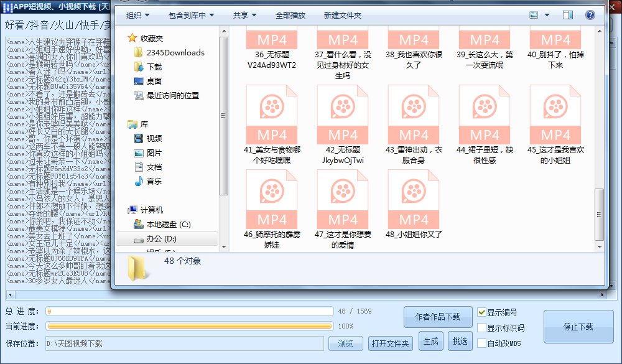The width and height of the screenshot is (622, 364).
Task: Uncheck the 显示编号 checkbox
Action: click(481, 312)
